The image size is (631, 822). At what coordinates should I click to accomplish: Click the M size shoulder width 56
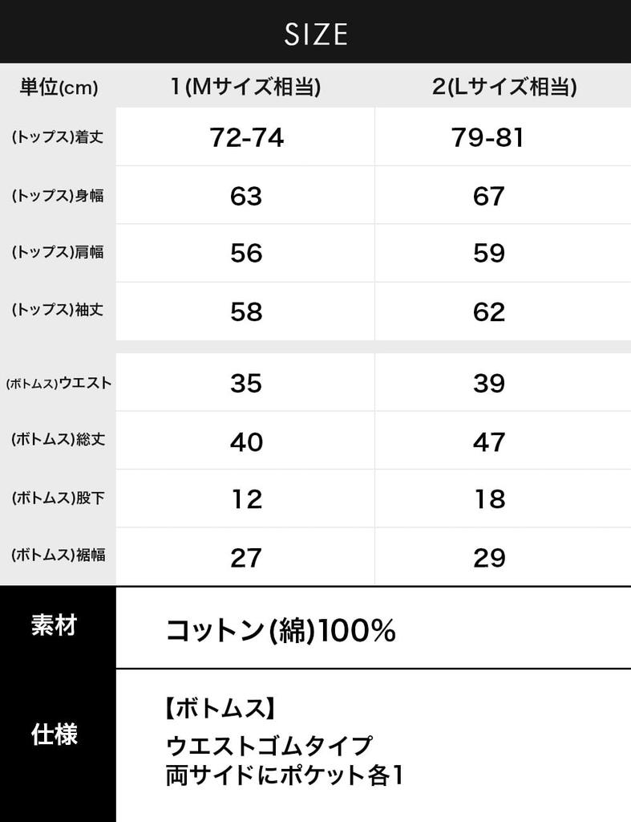click(x=246, y=254)
